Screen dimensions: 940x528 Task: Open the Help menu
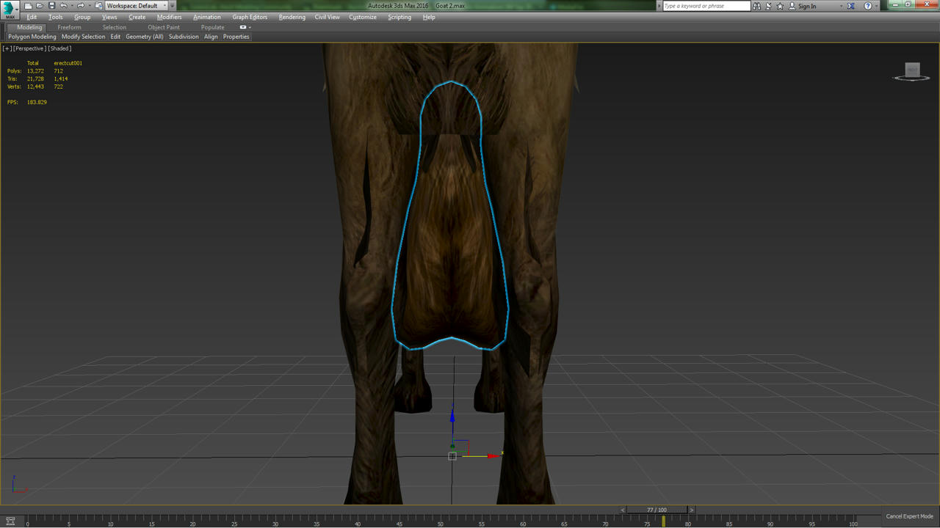coord(429,17)
